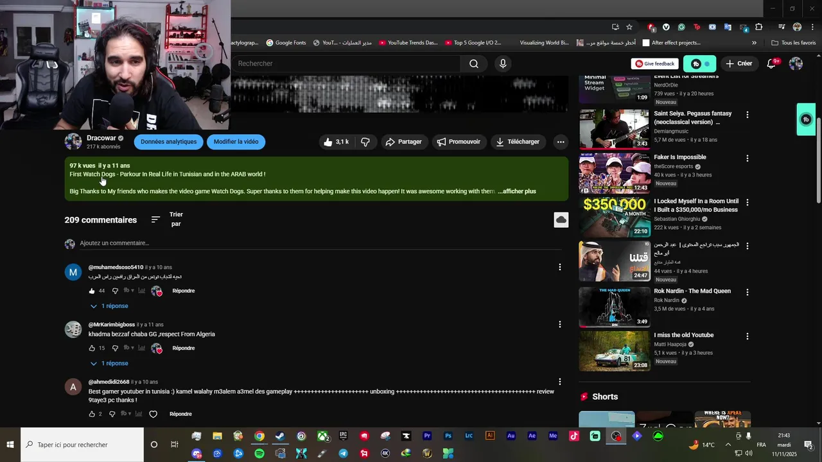Toggle the teal TubeBuddy header switch
Screen dimensions: 822x462
pyautogui.click(x=700, y=64)
